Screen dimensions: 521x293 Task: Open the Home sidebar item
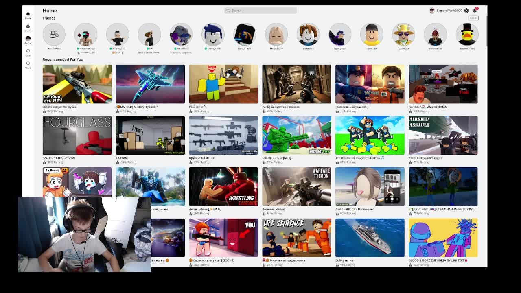(x=28, y=15)
